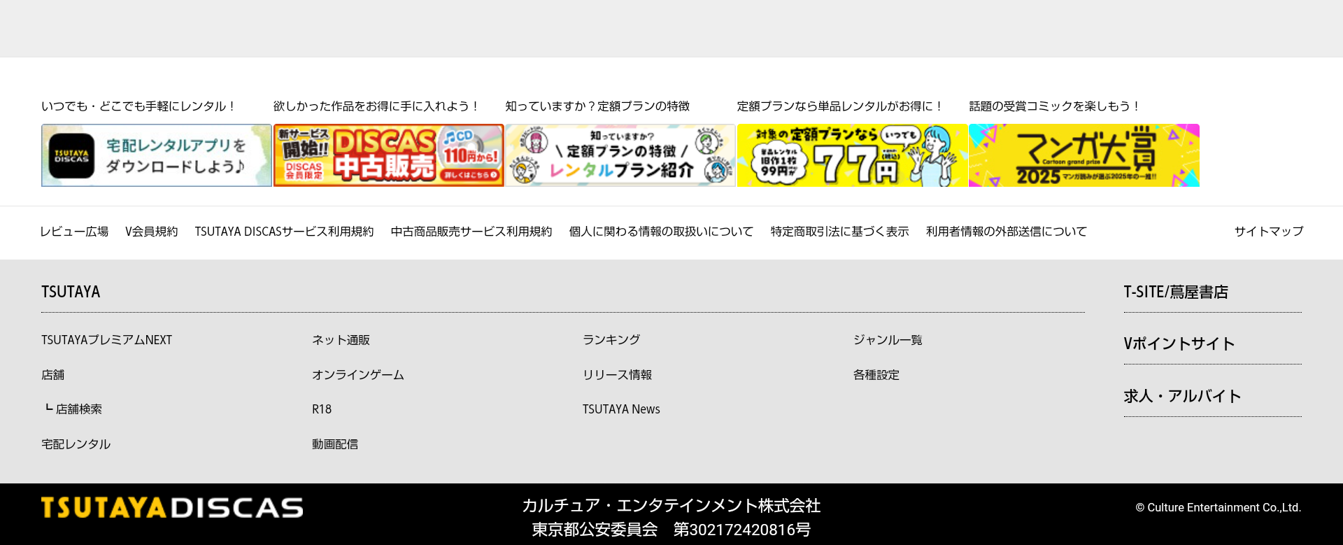
Task: Open the Vポイントサイト link
Action: (x=1179, y=344)
